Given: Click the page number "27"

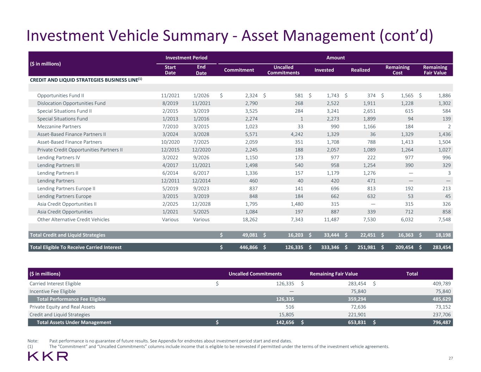Looking at the screenshot, I should 451,359.
